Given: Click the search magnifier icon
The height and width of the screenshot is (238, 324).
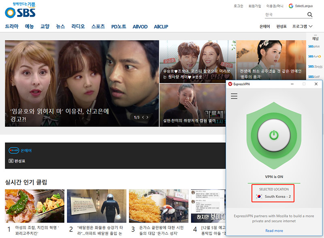Looking at the screenshot, I should (310, 15).
